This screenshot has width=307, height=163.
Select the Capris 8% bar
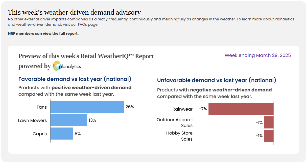pyautogui.click(x=62, y=134)
